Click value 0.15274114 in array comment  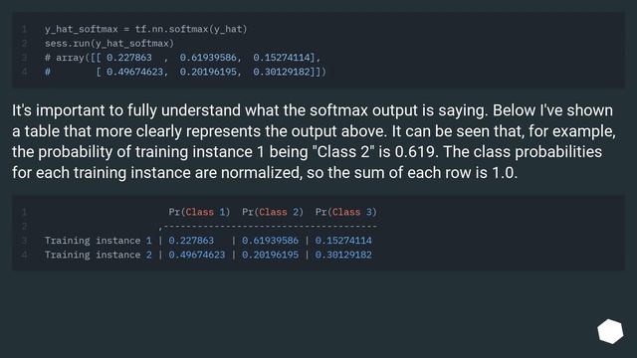(x=281, y=58)
